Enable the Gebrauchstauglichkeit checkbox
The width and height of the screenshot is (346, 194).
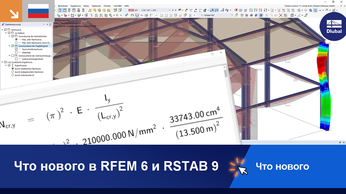coord(16,59)
